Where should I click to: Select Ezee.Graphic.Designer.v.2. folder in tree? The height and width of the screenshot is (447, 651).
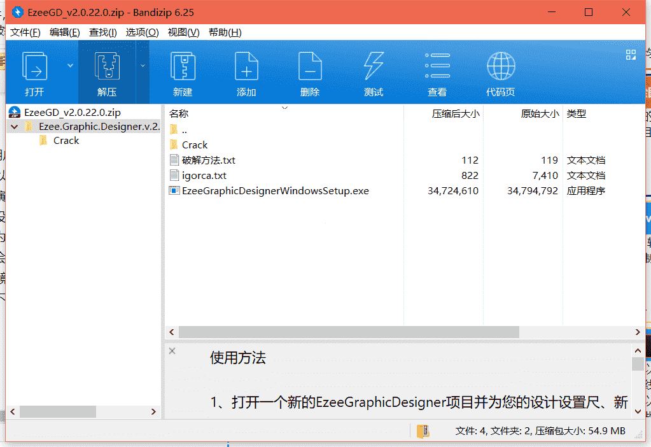[99, 126]
